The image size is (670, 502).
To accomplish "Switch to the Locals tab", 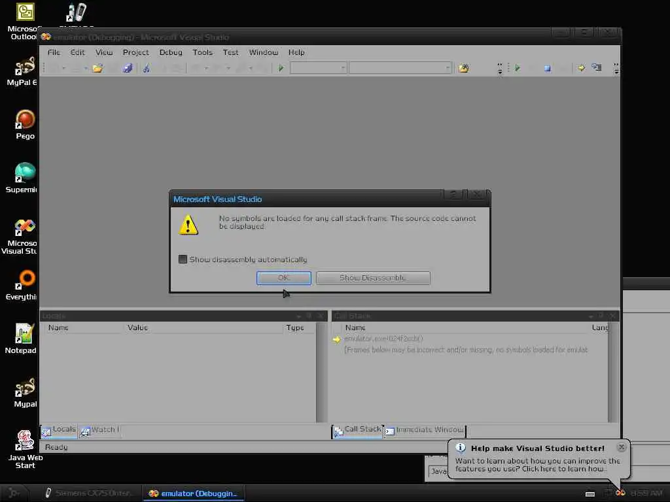I will pyautogui.click(x=59, y=430).
